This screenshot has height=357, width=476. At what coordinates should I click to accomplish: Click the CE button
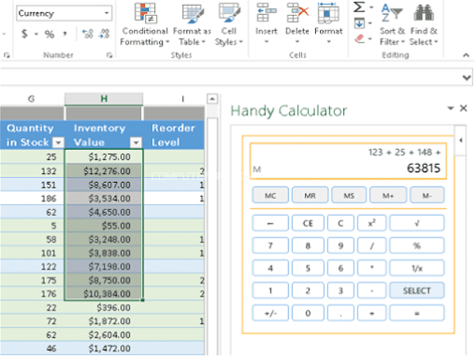308,223
